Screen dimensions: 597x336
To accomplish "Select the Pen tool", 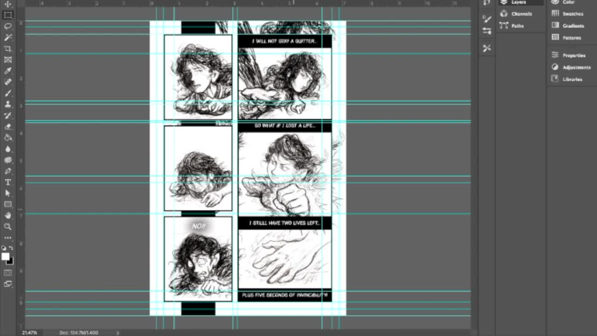I will pyautogui.click(x=8, y=171).
